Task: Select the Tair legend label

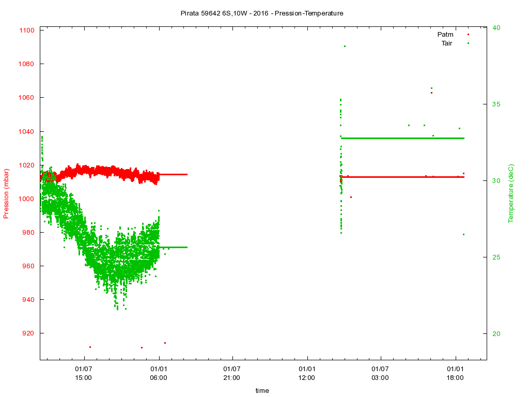Action: pos(446,43)
